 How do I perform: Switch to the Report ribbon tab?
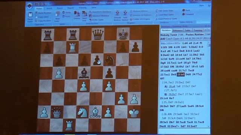pos(70,8)
